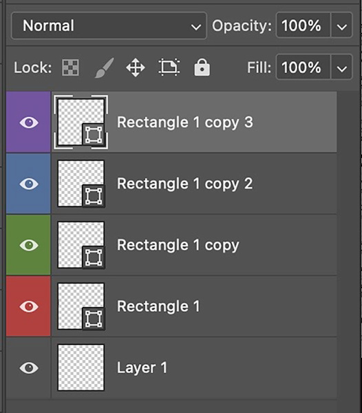Click shape badge on Rectangle 1 thumbnail

94,319
